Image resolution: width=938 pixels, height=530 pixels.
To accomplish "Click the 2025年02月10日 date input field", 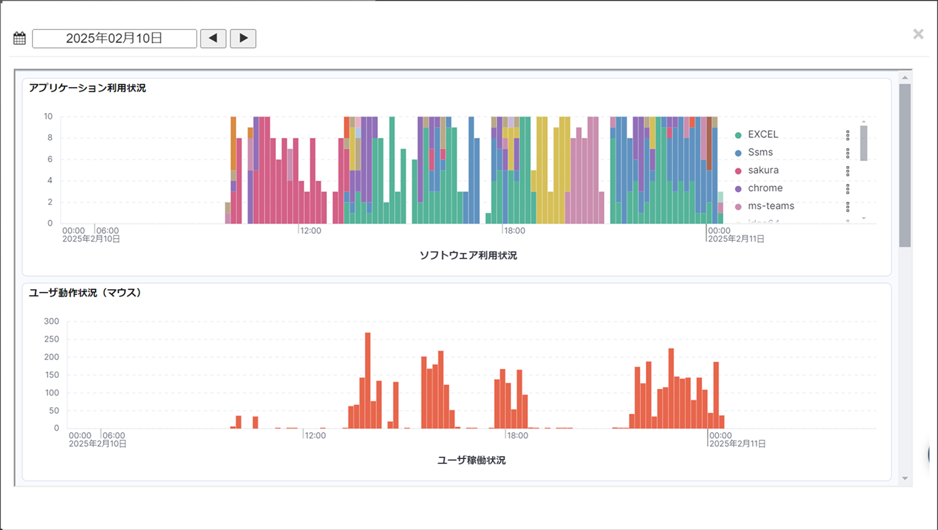I will (114, 38).
